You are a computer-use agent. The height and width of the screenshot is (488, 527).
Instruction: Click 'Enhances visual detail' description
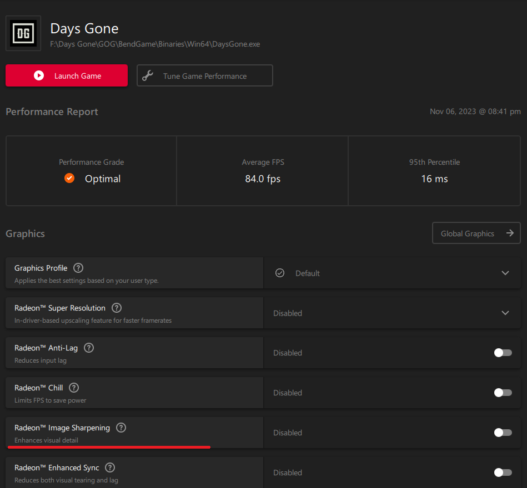pyautogui.click(x=47, y=440)
